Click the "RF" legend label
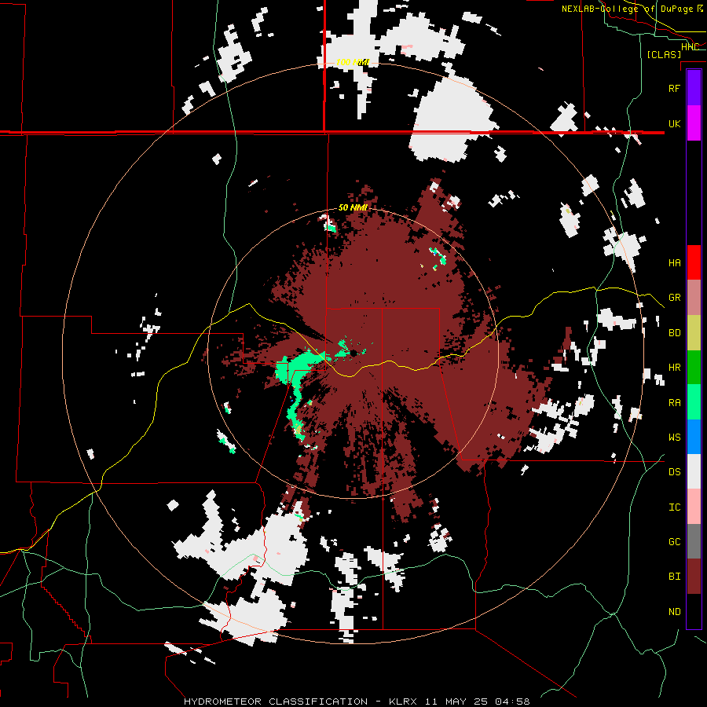This screenshot has height=707, width=707. tap(674, 88)
